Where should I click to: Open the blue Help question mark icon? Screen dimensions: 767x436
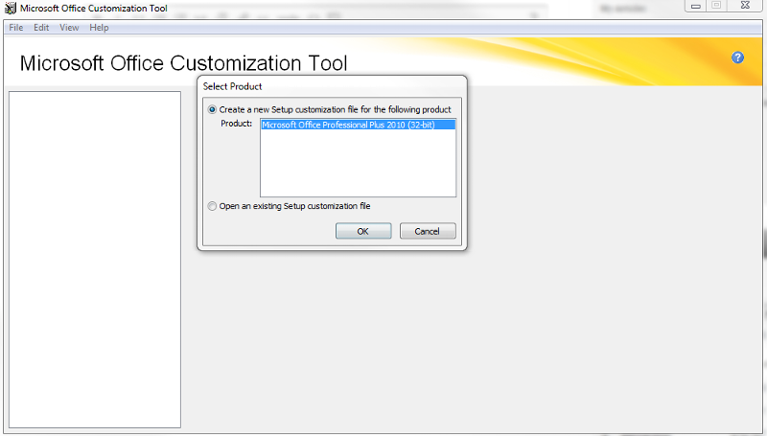[x=737, y=57]
